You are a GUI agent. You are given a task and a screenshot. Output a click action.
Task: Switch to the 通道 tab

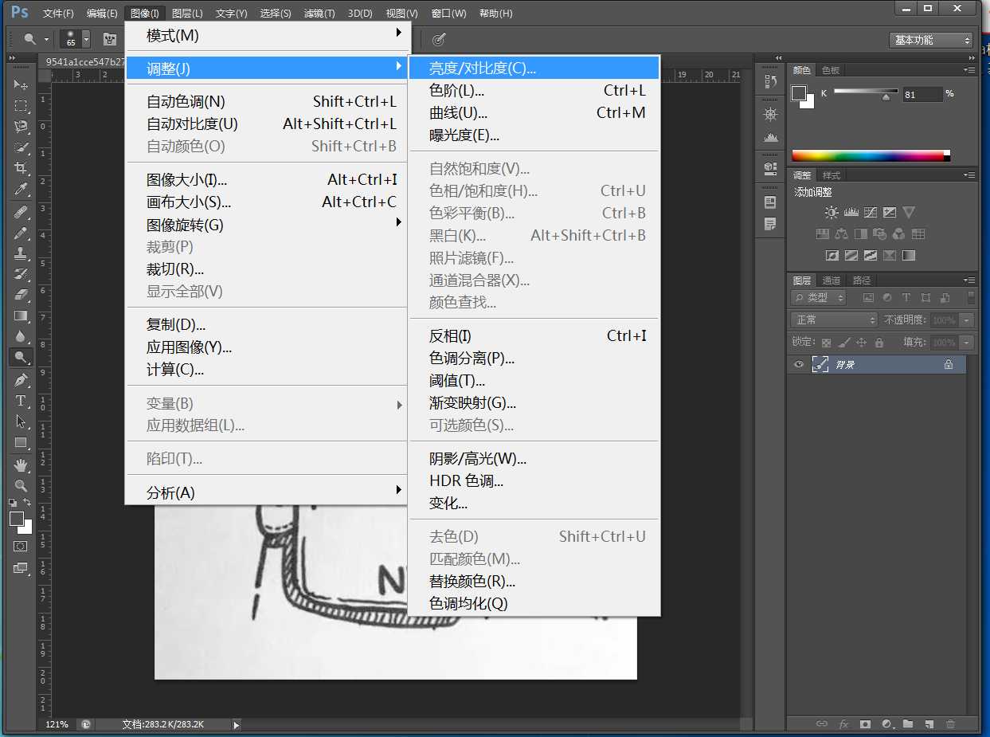click(x=830, y=280)
